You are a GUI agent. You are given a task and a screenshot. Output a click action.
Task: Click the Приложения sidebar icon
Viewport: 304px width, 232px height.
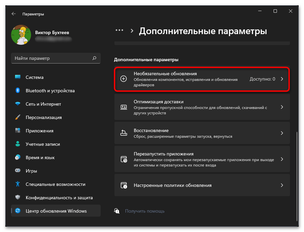point(18,130)
